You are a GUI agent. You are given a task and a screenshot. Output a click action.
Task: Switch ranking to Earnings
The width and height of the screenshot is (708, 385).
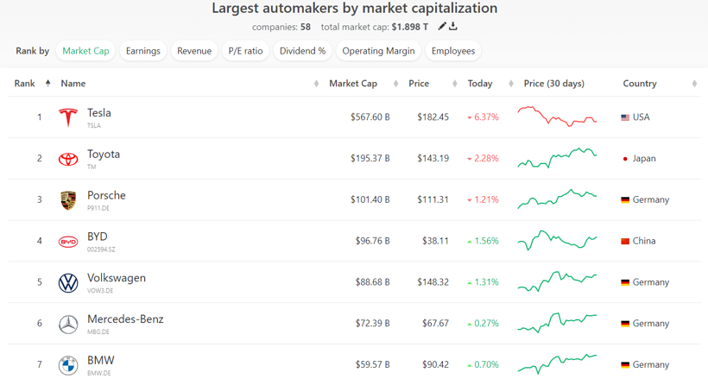142,51
